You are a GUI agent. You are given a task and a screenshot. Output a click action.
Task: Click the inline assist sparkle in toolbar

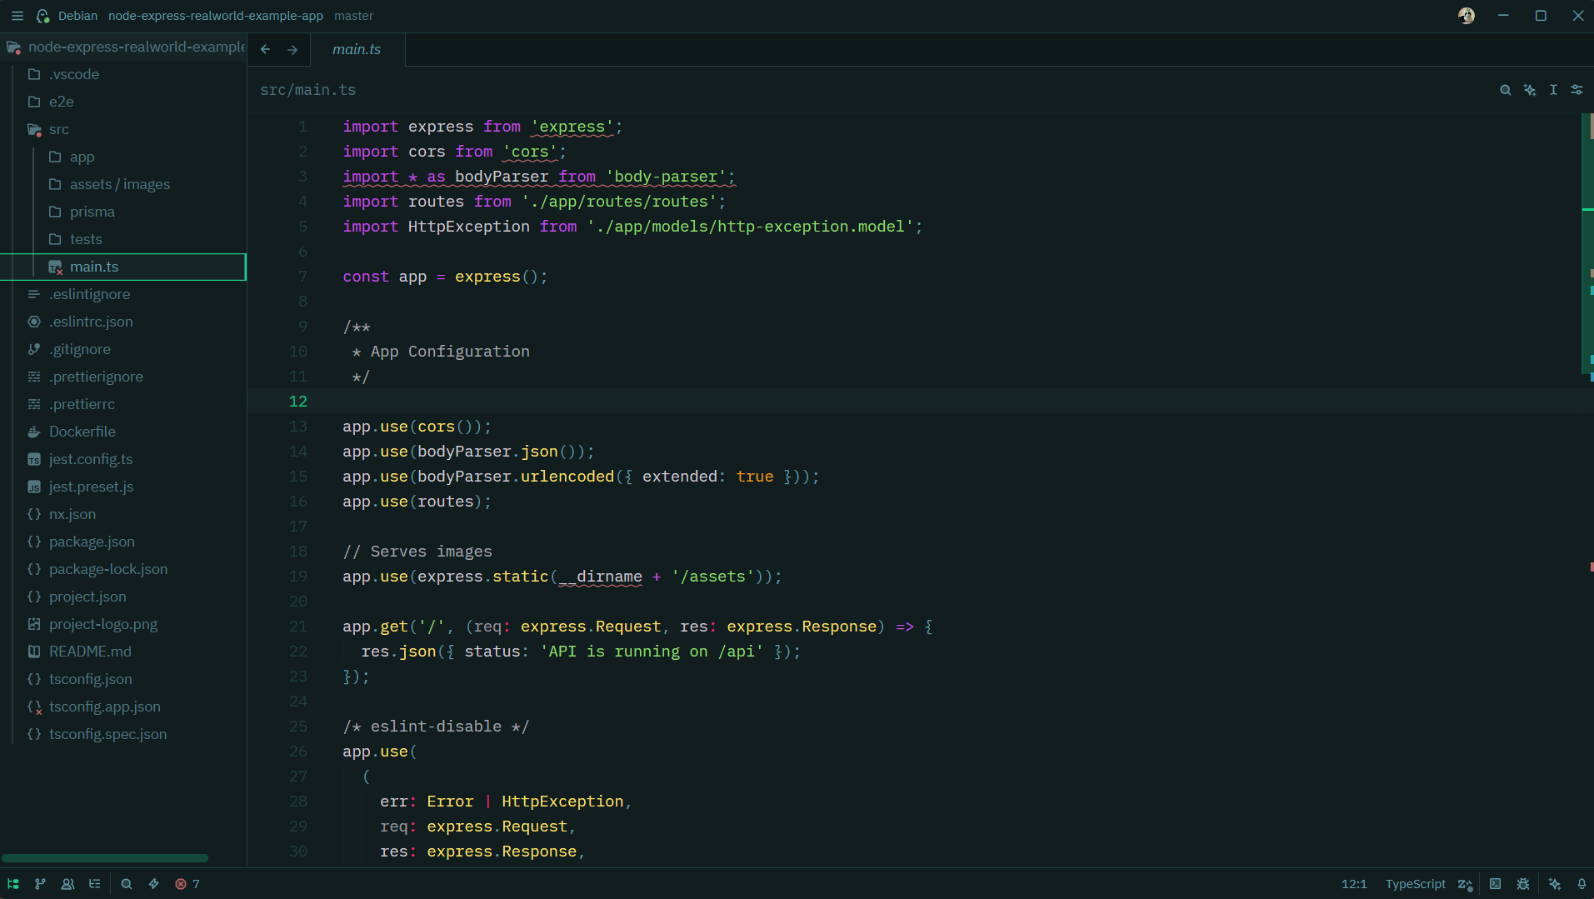click(x=1530, y=90)
